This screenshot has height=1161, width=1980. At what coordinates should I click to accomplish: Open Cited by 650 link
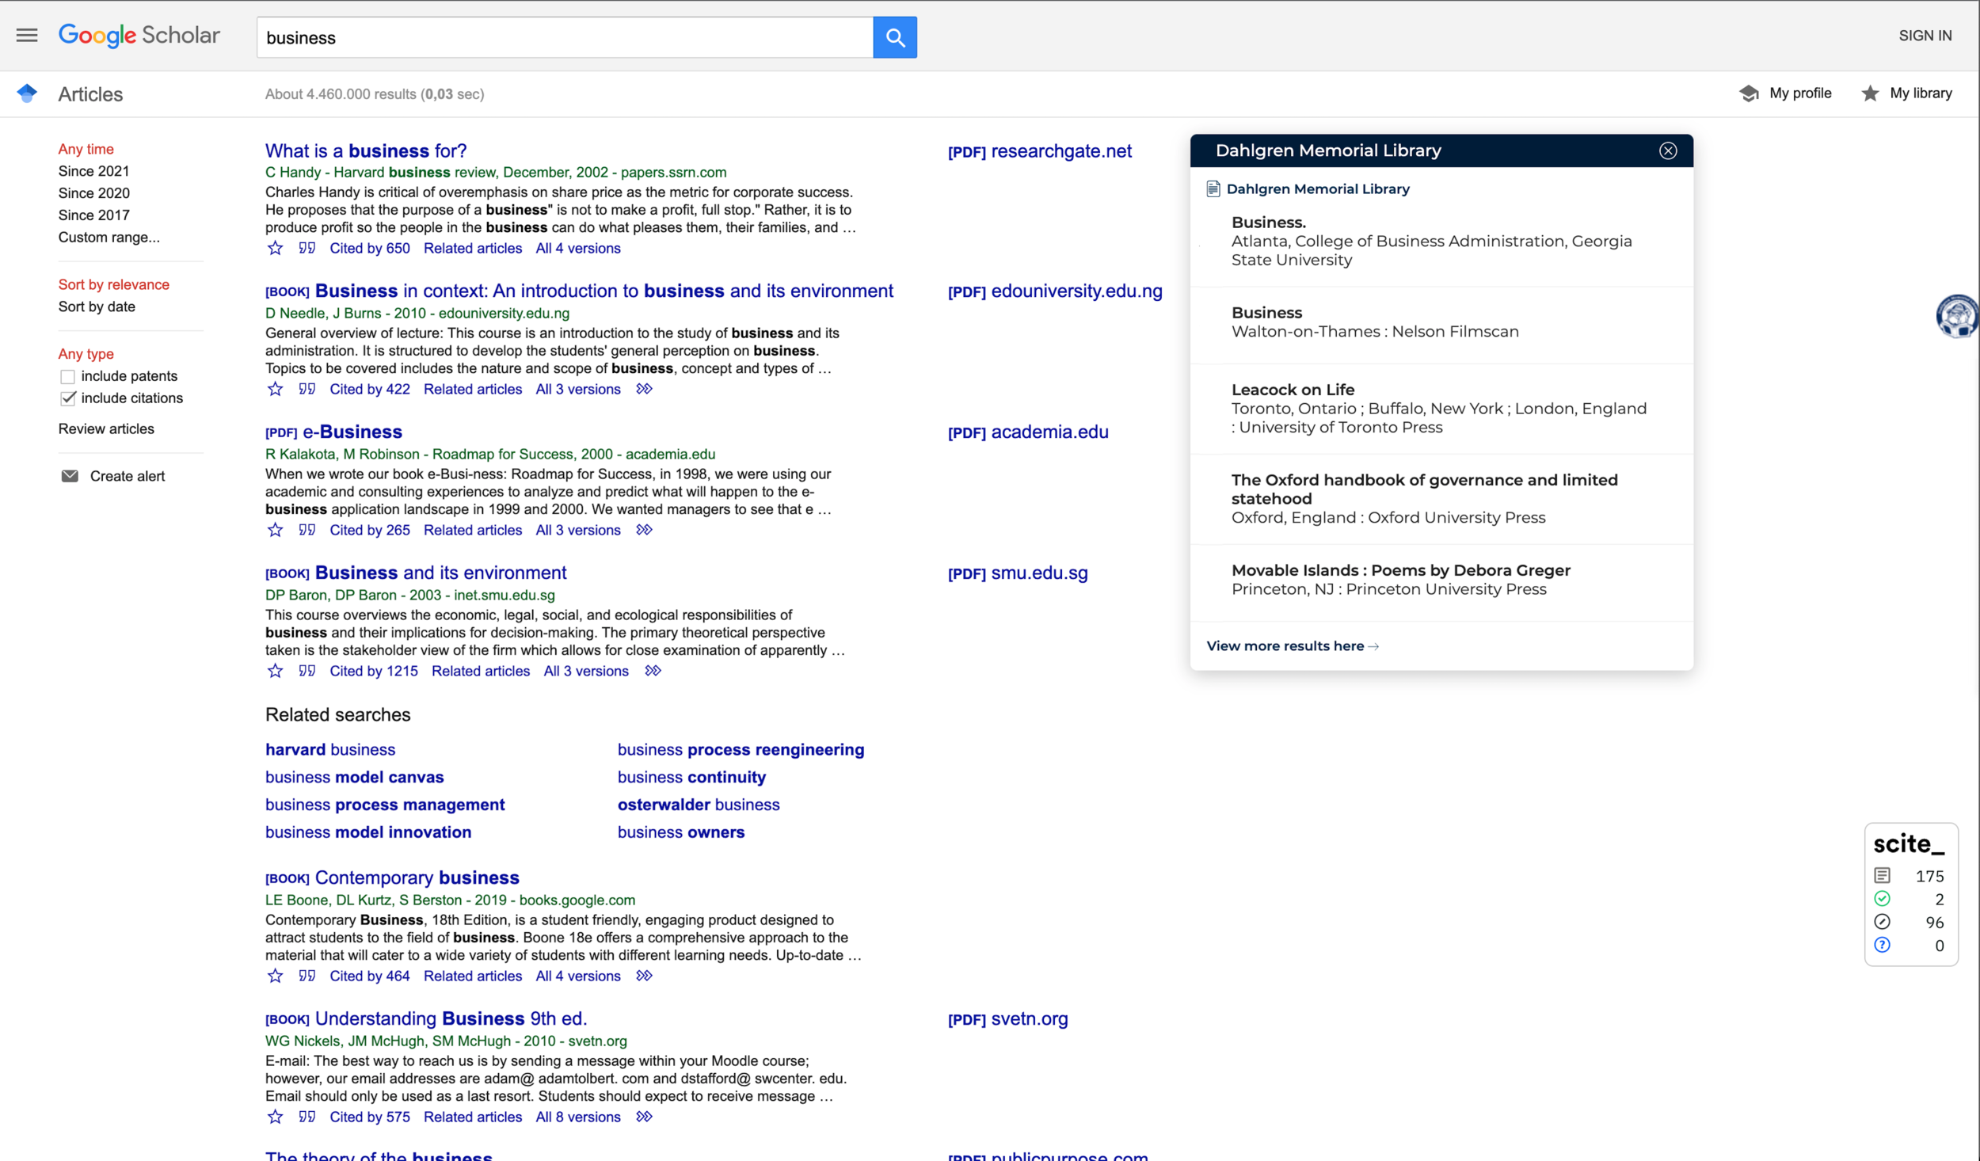[369, 249]
